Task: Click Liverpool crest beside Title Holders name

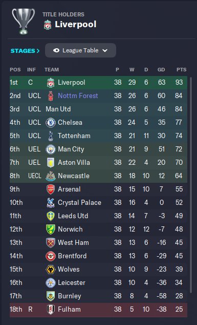Action: (x=48, y=25)
